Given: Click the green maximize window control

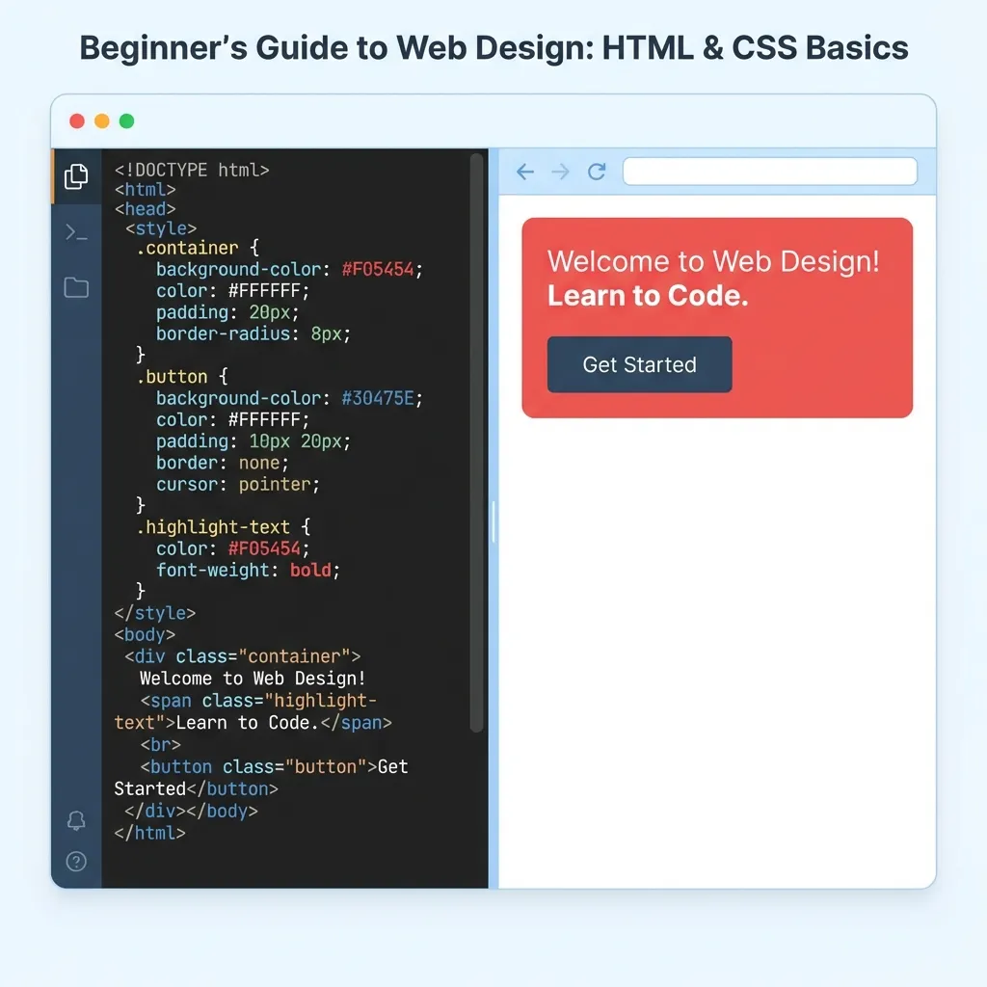Looking at the screenshot, I should point(126,120).
